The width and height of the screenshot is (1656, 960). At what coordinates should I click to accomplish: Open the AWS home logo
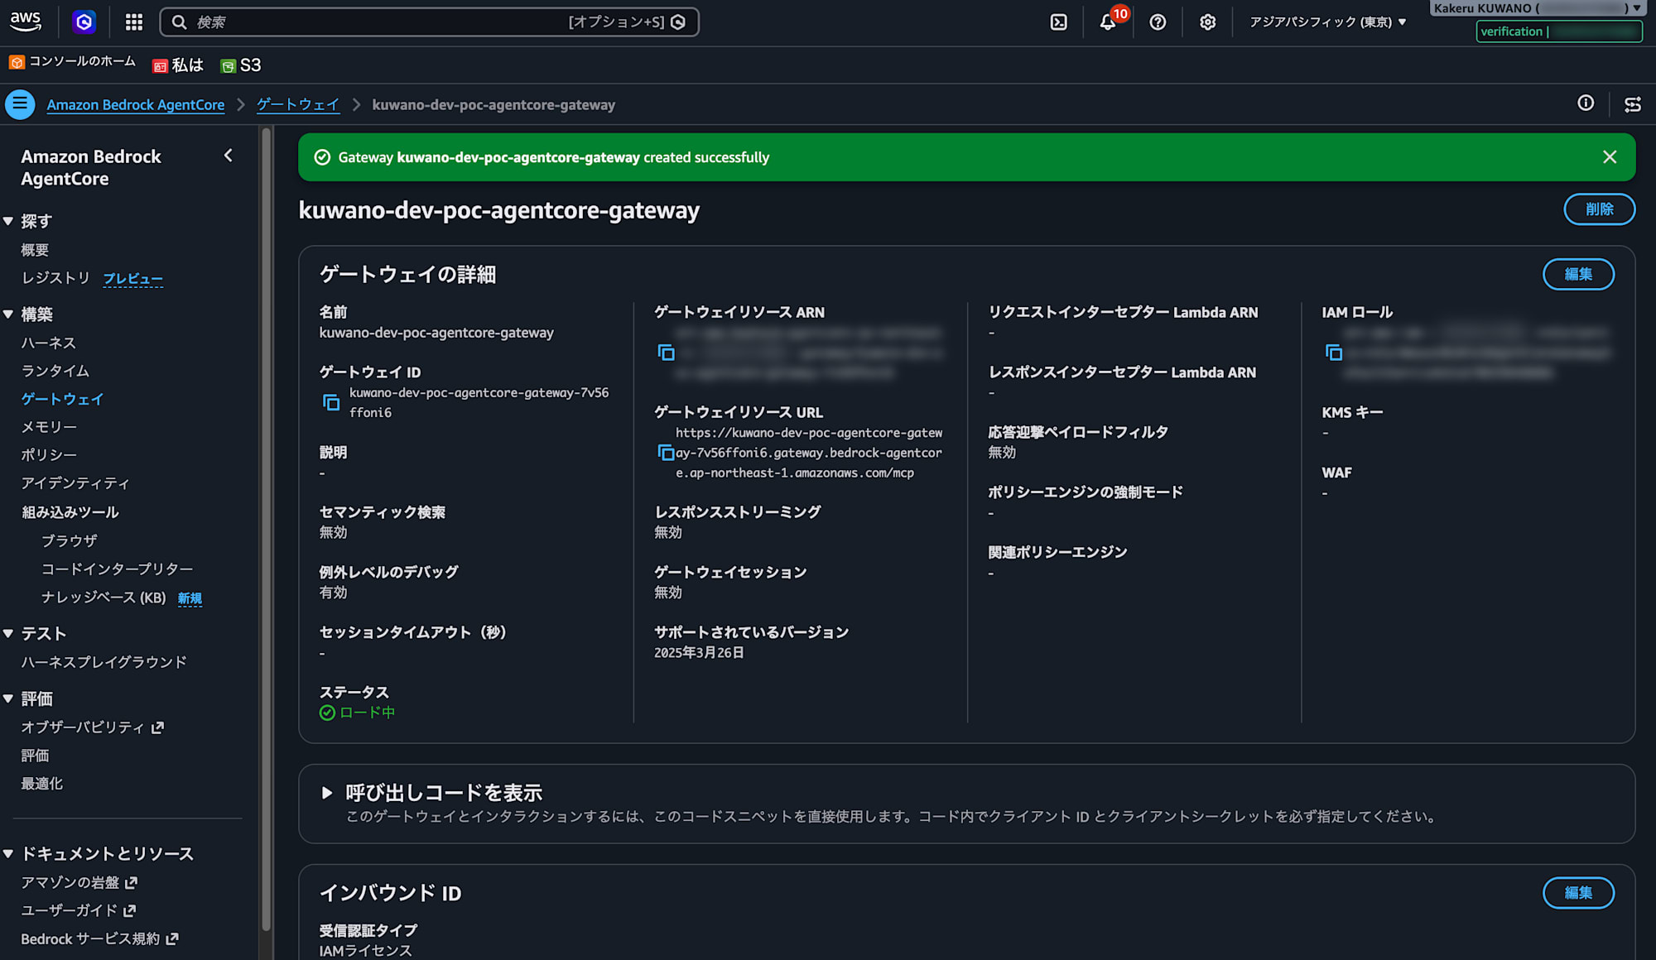pyautogui.click(x=26, y=22)
